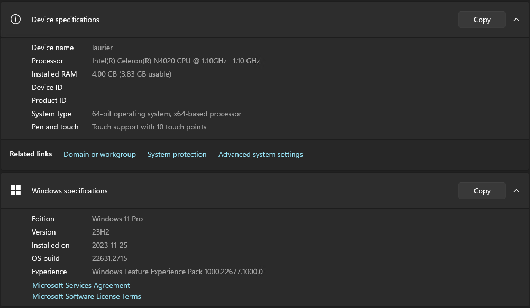
Task: Click the OS build value '22631.2715'
Action: pyautogui.click(x=109, y=258)
